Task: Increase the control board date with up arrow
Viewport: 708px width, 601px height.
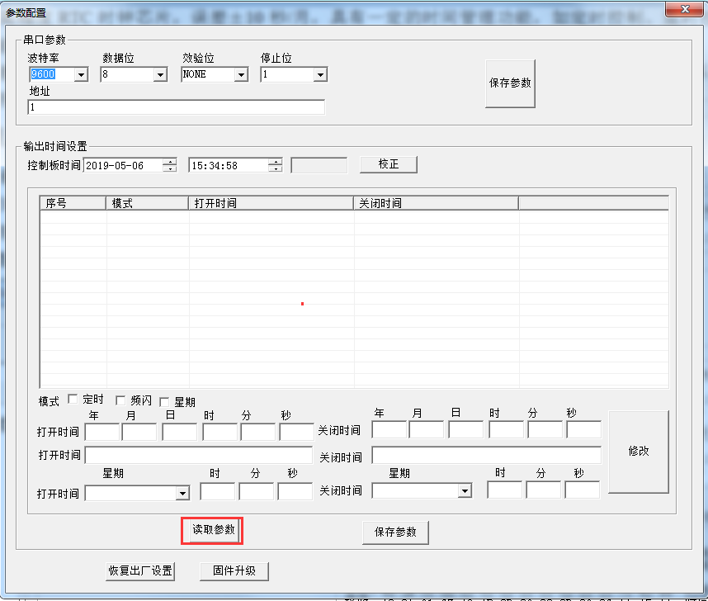Action: [170, 162]
